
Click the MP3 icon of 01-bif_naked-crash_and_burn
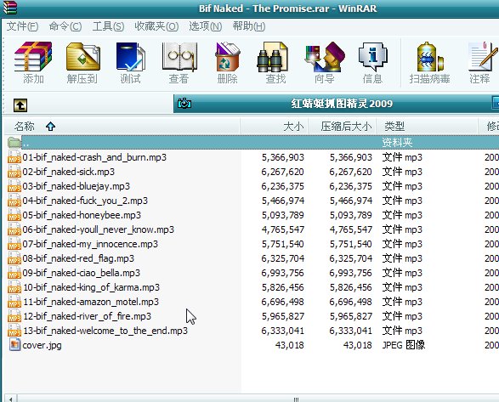pyautogui.click(x=14, y=157)
